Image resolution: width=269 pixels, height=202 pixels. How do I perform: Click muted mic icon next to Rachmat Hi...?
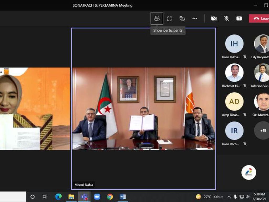tap(245, 86)
